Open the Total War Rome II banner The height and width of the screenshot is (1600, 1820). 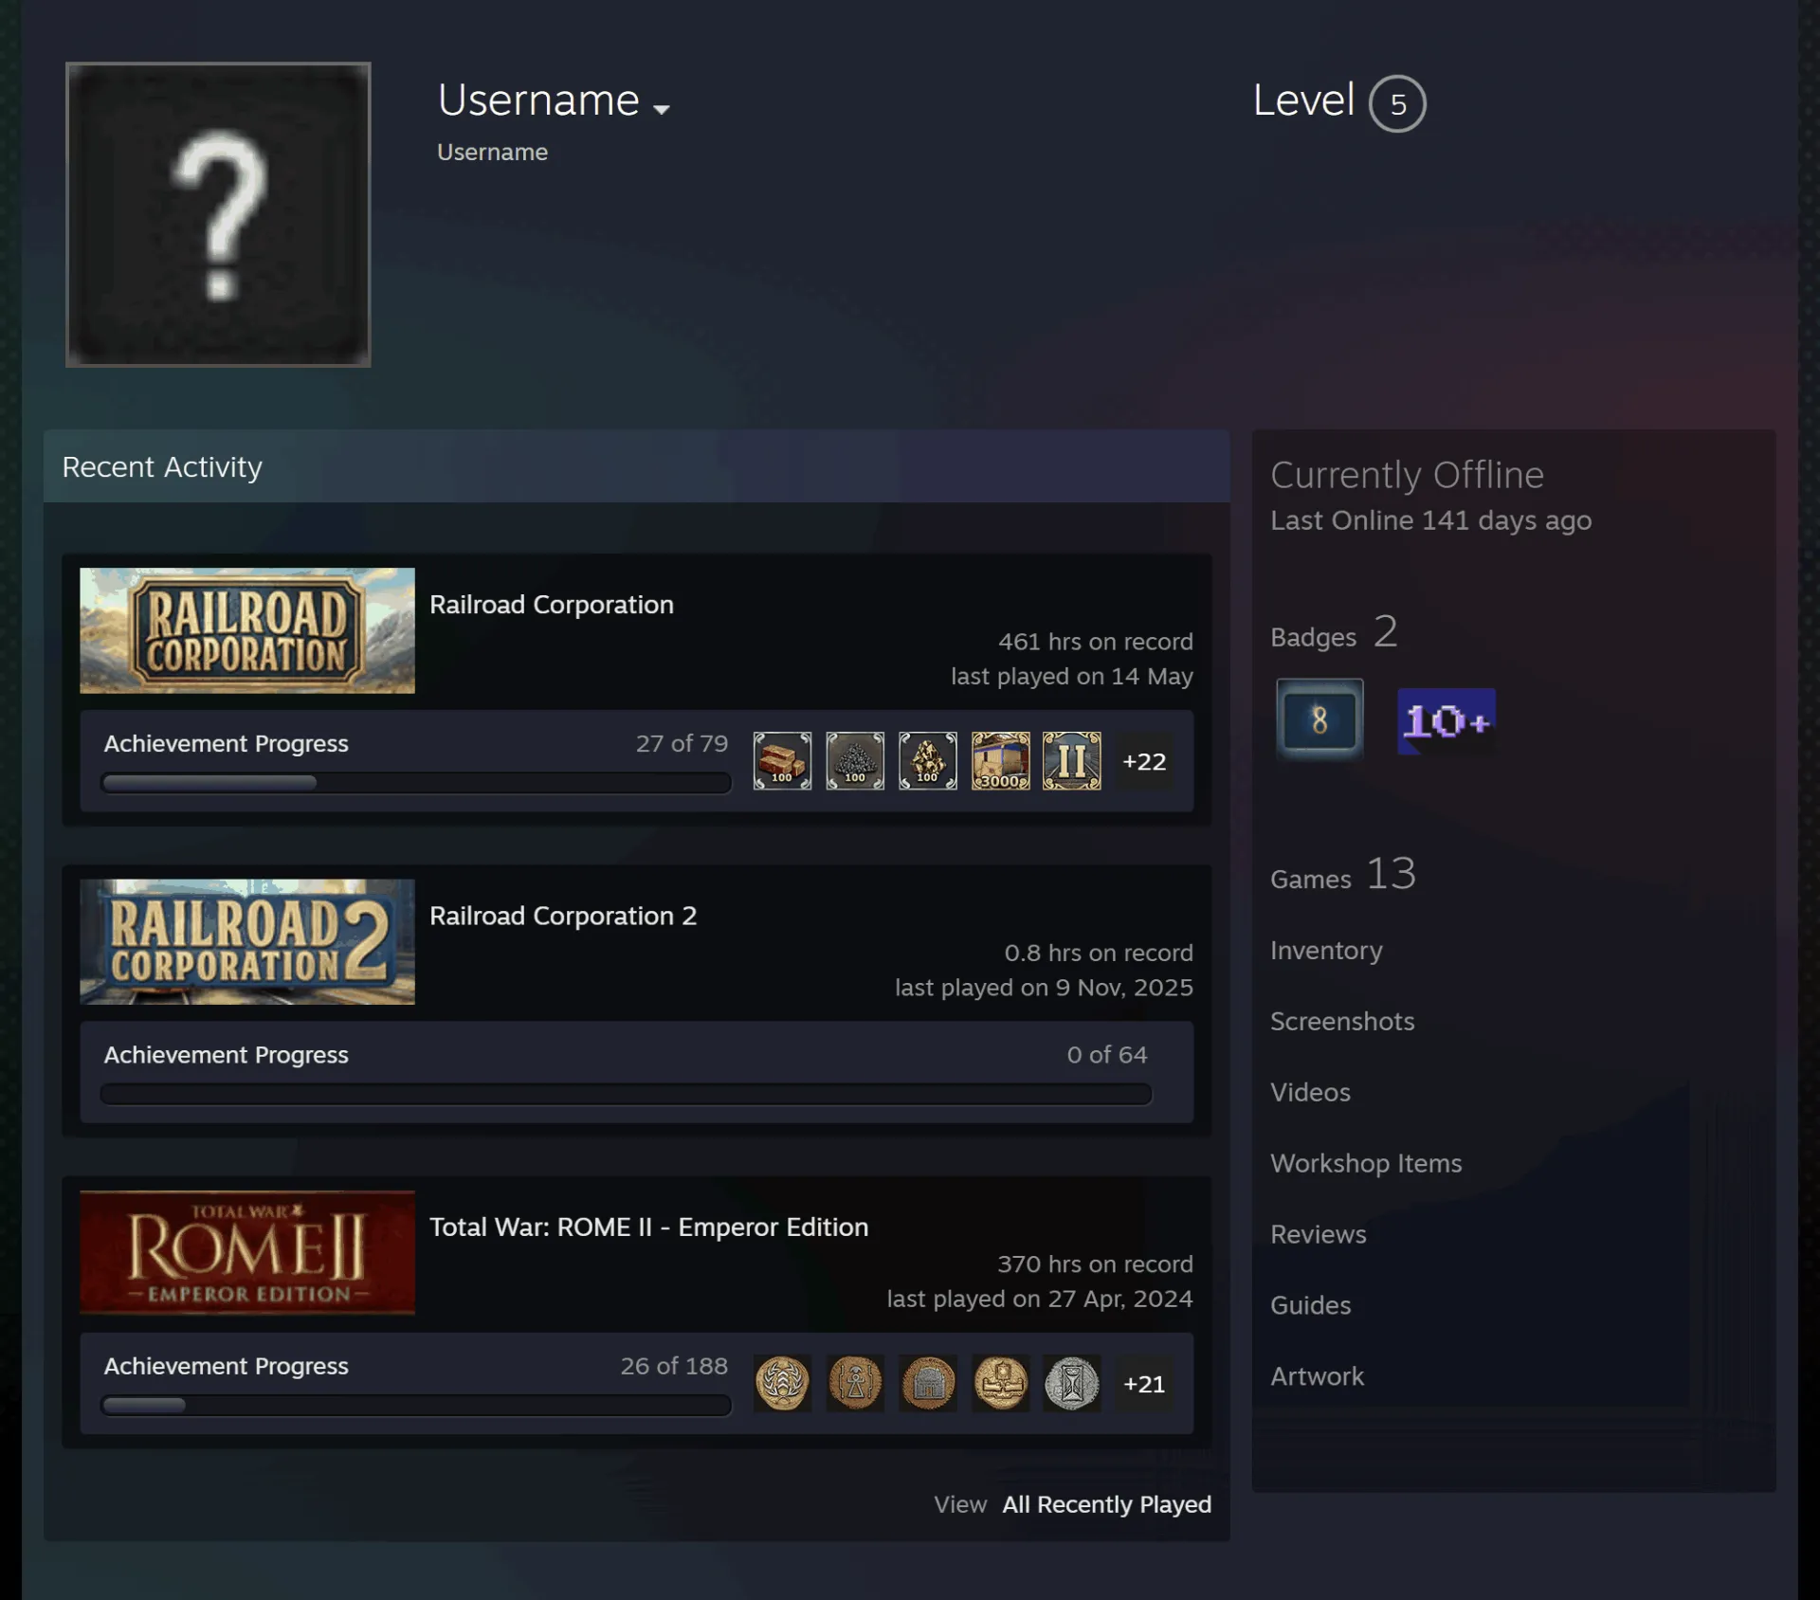coord(247,1252)
